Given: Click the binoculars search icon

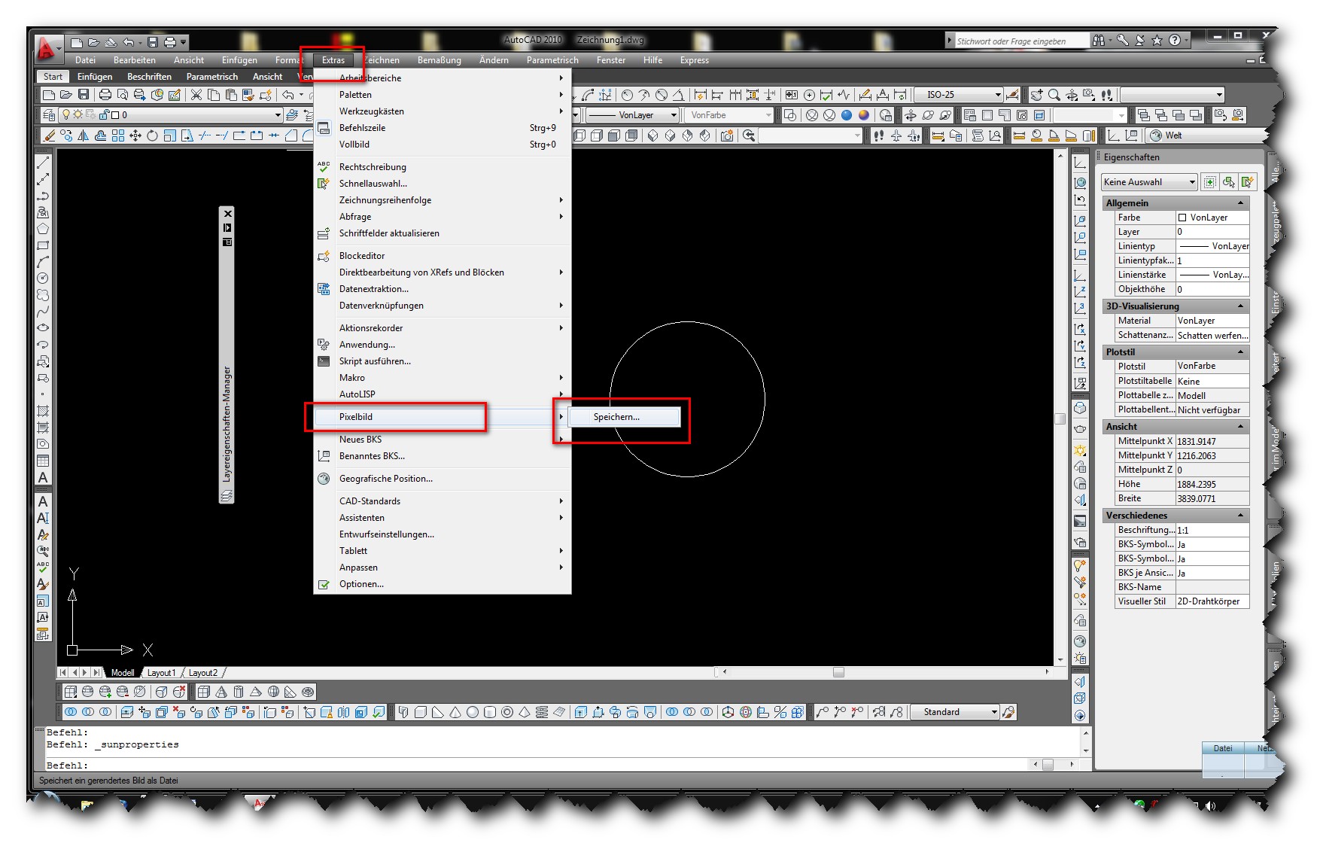Looking at the screenshot, I should coord(1099,41).
